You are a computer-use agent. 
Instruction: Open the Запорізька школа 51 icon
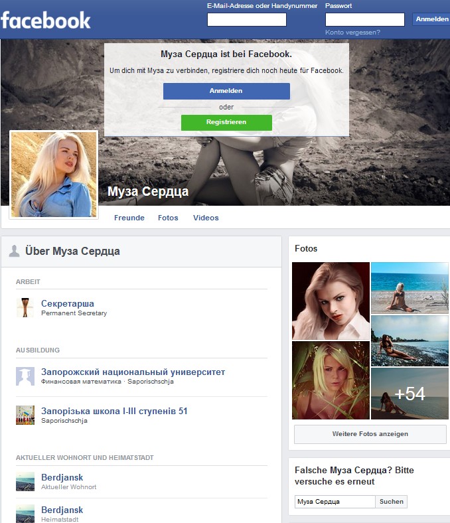click(25, 415)
